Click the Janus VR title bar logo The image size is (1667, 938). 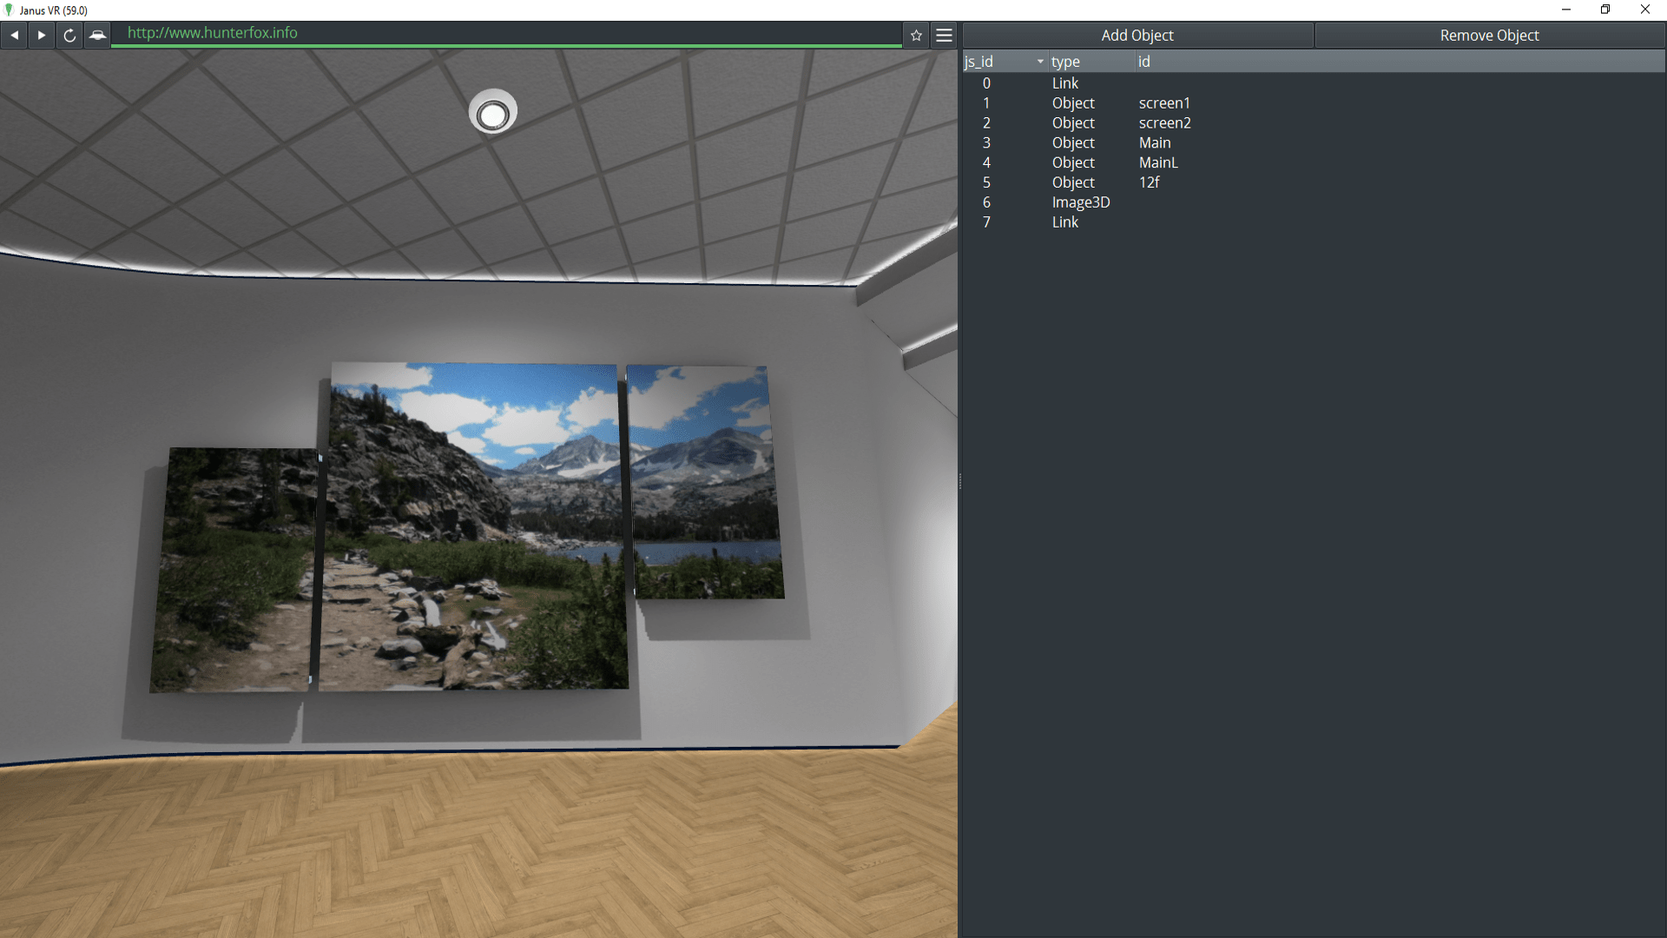10,10
